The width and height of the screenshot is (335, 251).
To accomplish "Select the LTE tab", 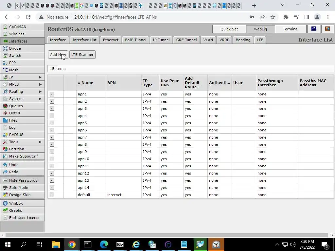I will coord(260,40).
